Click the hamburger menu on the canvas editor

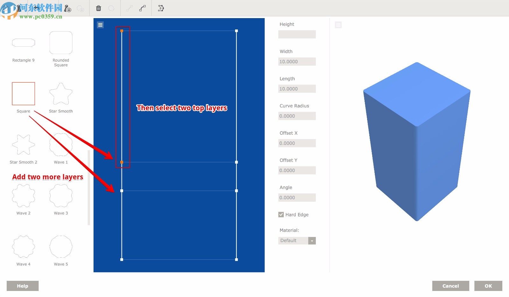[100, 24]
